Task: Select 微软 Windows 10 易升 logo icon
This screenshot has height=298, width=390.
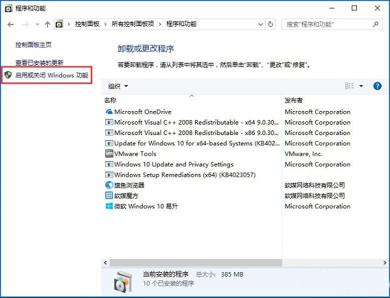Action: point(109,206)
